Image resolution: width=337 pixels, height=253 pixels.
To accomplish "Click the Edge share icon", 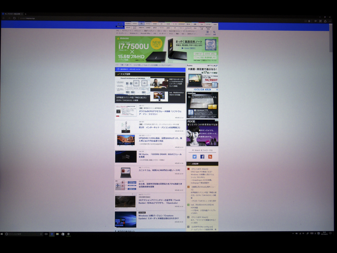I will (x=325, y=21).
